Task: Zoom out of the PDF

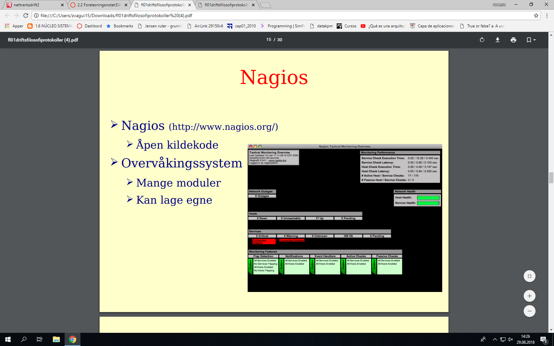Action: (x=530, y=311)
